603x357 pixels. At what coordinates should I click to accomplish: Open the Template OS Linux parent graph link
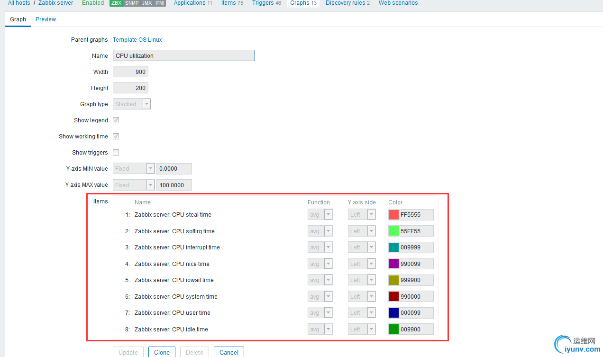[x=137, y=40]
